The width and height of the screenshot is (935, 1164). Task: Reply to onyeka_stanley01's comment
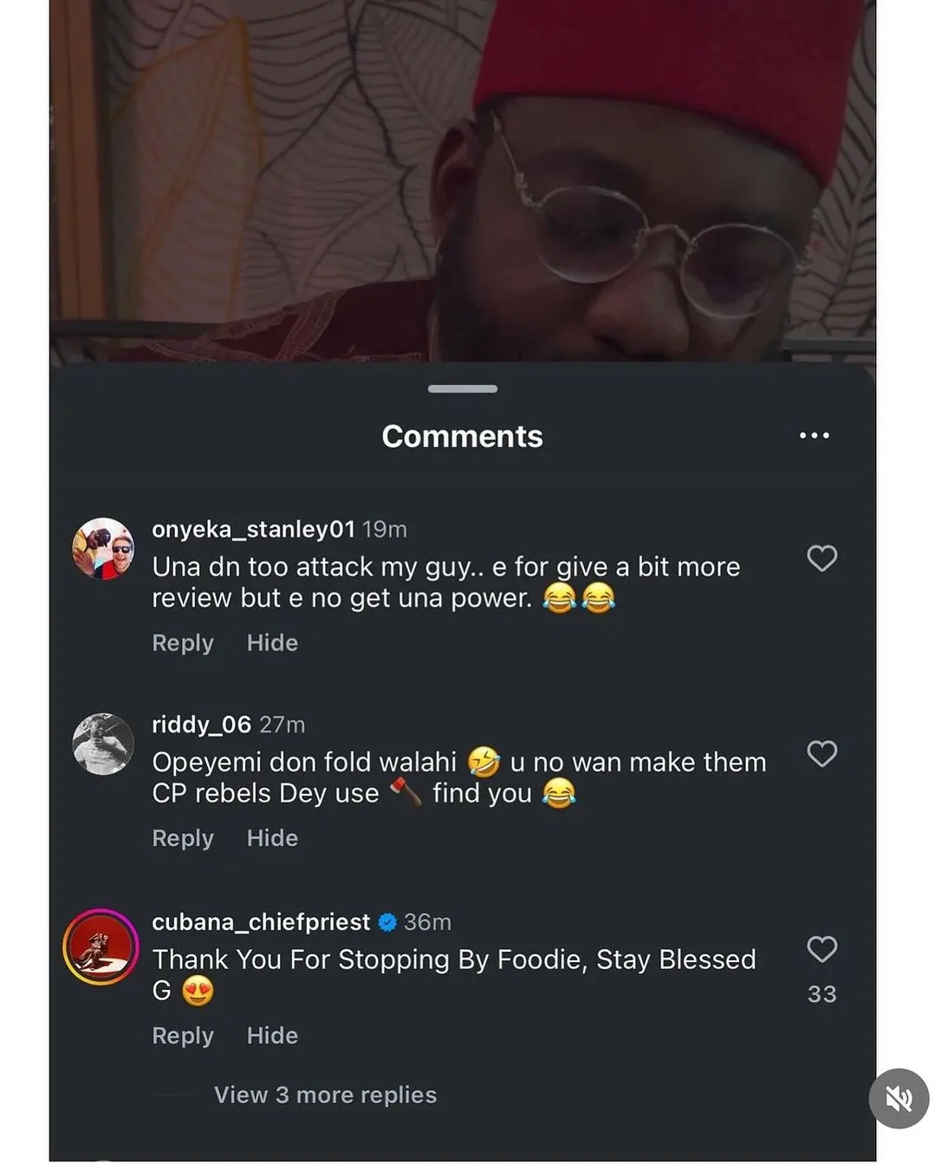pyautogui.click(x=182, y=643)
